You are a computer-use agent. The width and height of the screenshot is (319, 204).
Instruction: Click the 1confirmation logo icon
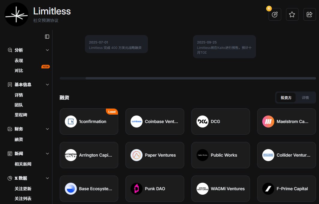tap(71, 121)
